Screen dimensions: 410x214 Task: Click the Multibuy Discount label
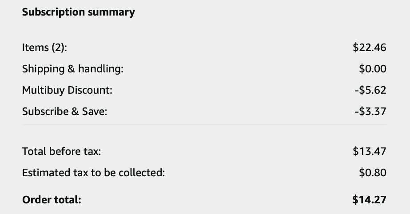click(x=67, y=90)
